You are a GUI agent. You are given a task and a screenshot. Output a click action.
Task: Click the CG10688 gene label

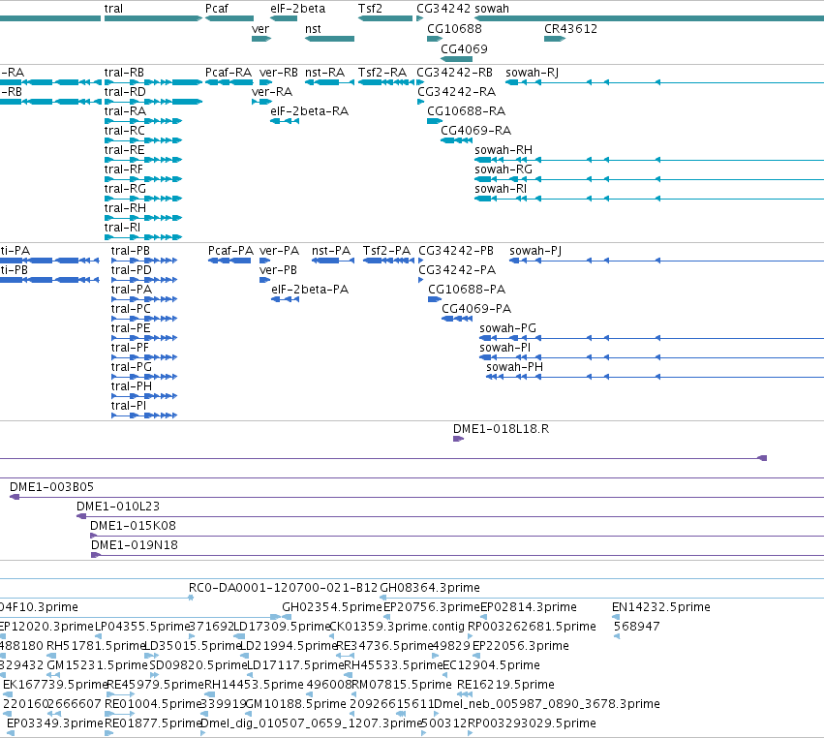point(454,29)
